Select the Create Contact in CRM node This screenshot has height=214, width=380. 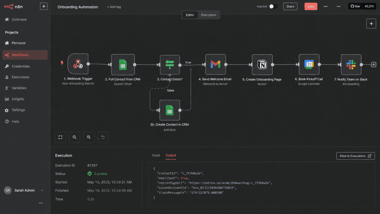(x=170, y=110)
